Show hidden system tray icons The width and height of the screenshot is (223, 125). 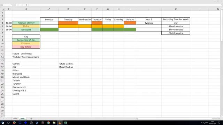pos(201,123)
